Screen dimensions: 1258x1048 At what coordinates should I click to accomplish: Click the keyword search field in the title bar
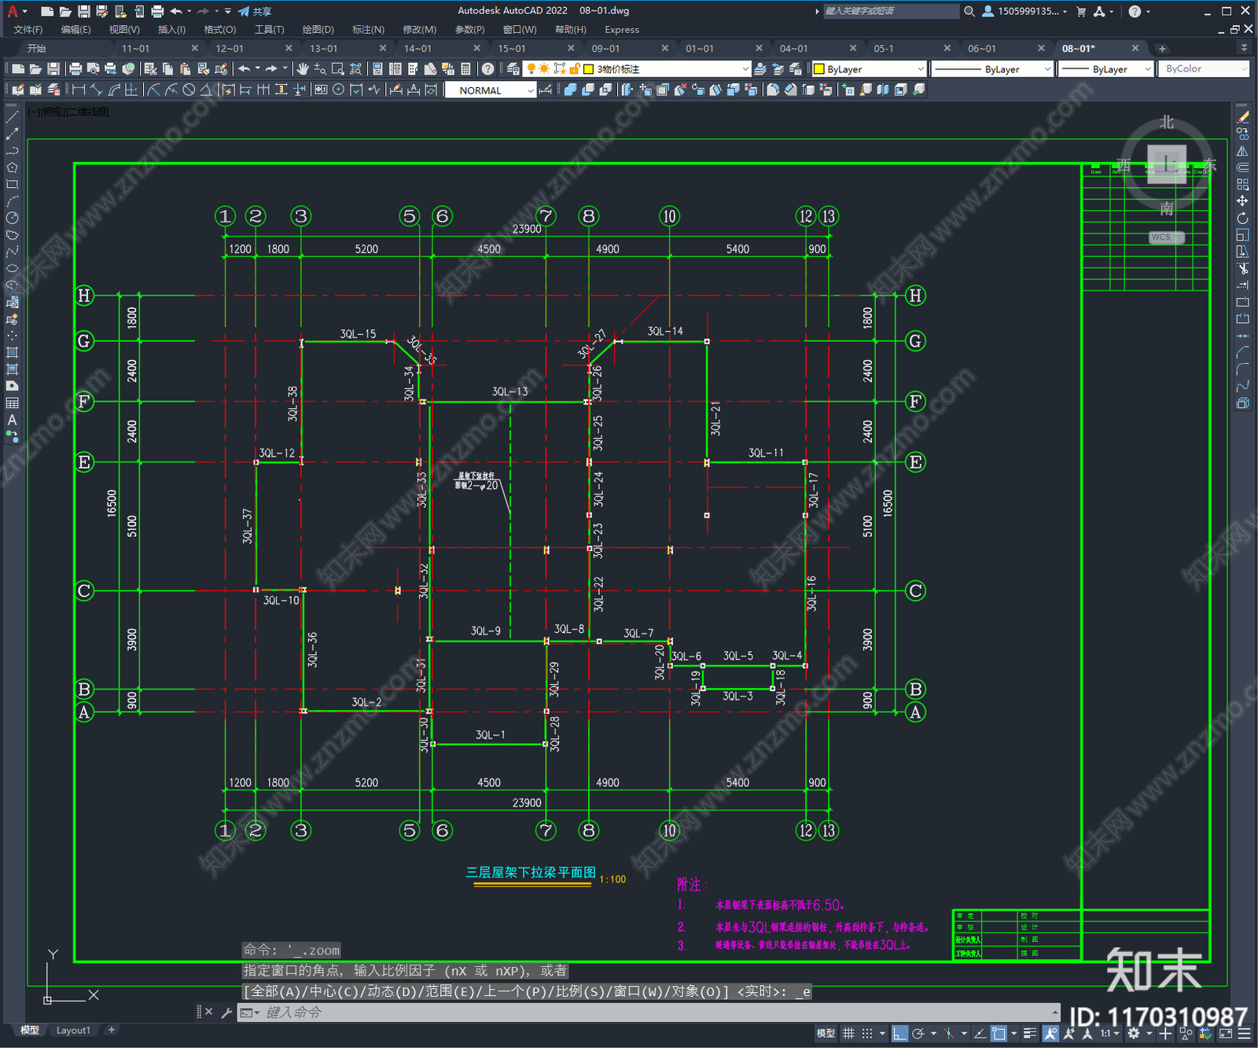coord(890,11)
